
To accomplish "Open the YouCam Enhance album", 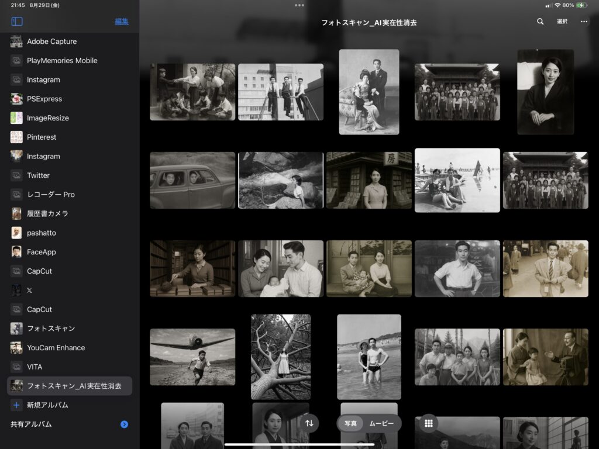I will (56, 348).
